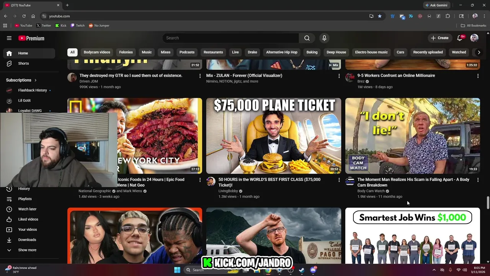The image size is (490, 276).
Task: Open a new browser tab
Action: coord(67,5)
